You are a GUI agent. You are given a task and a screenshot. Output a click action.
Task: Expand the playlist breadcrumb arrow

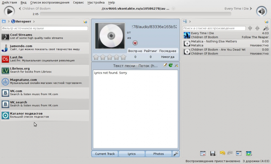[x=190, y=22]
